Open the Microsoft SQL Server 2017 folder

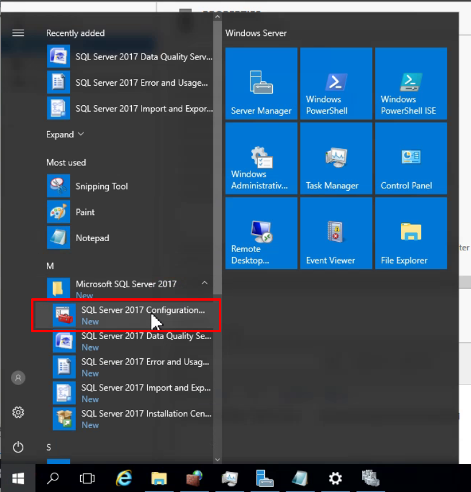(129, 288)
